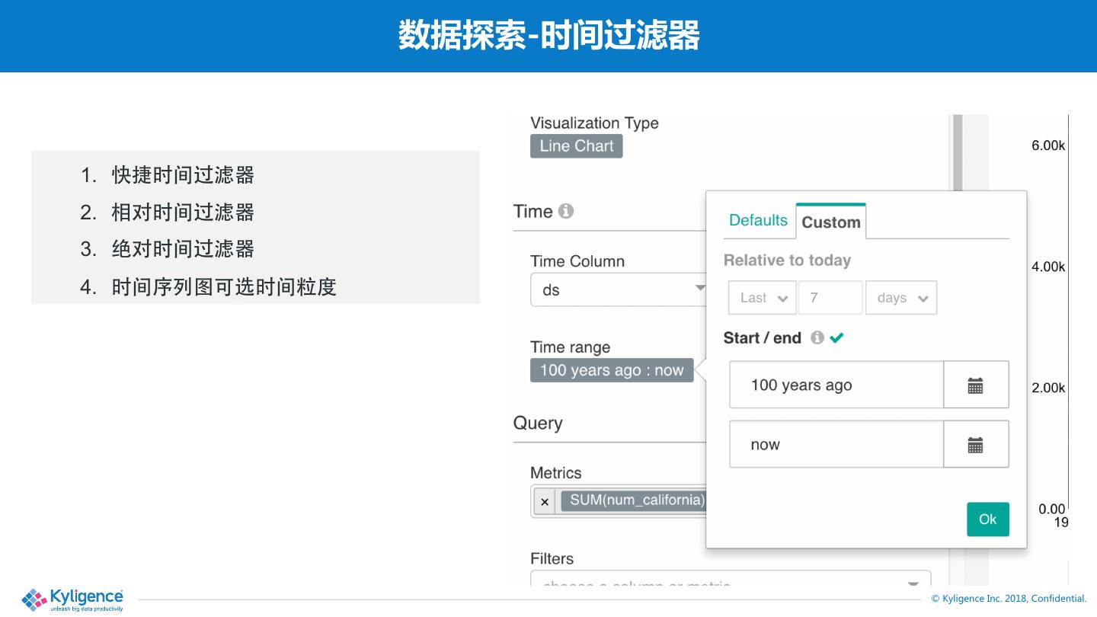Switch to the Defaults tab
The height and width of the screenshot is (617, 1097).
(758, 220)
